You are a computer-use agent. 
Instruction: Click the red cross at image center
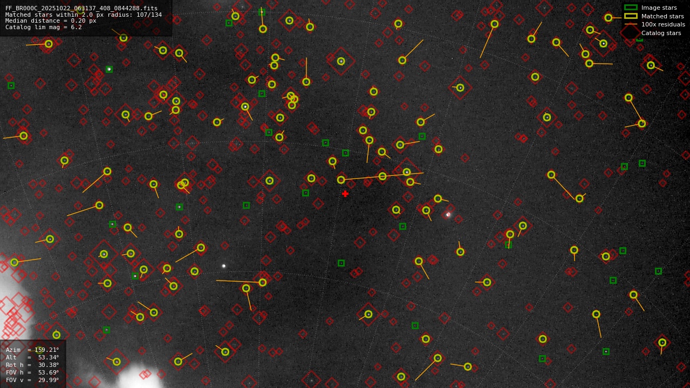[345, 193]
